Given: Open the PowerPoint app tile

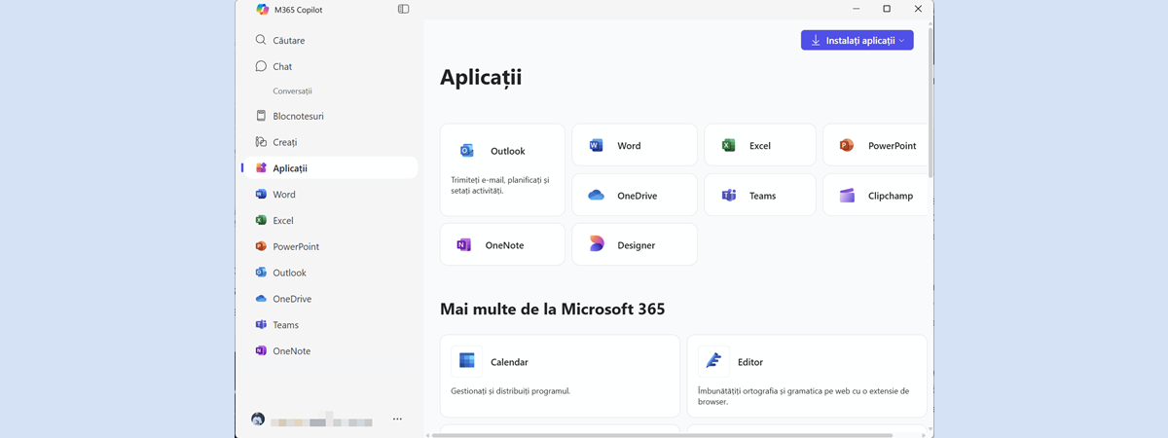Looking at the screenshot, I should [x=876, y=145].
